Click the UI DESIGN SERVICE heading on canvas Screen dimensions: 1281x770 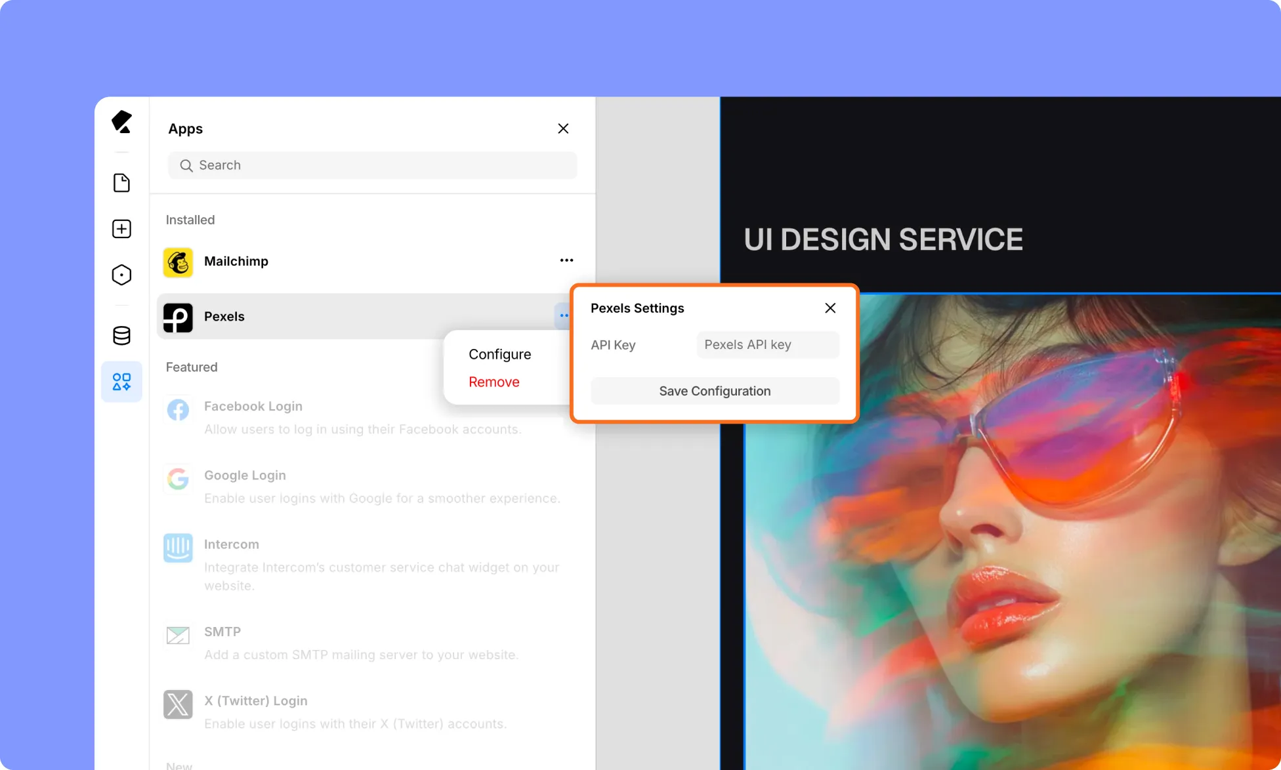tap(883, 239)
